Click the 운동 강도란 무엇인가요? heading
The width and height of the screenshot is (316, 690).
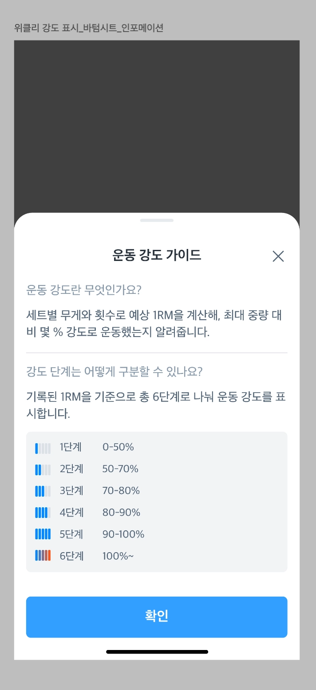(x=84, y=290)
